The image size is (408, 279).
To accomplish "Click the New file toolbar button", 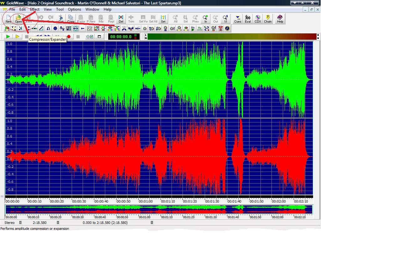I will point(8,18).
